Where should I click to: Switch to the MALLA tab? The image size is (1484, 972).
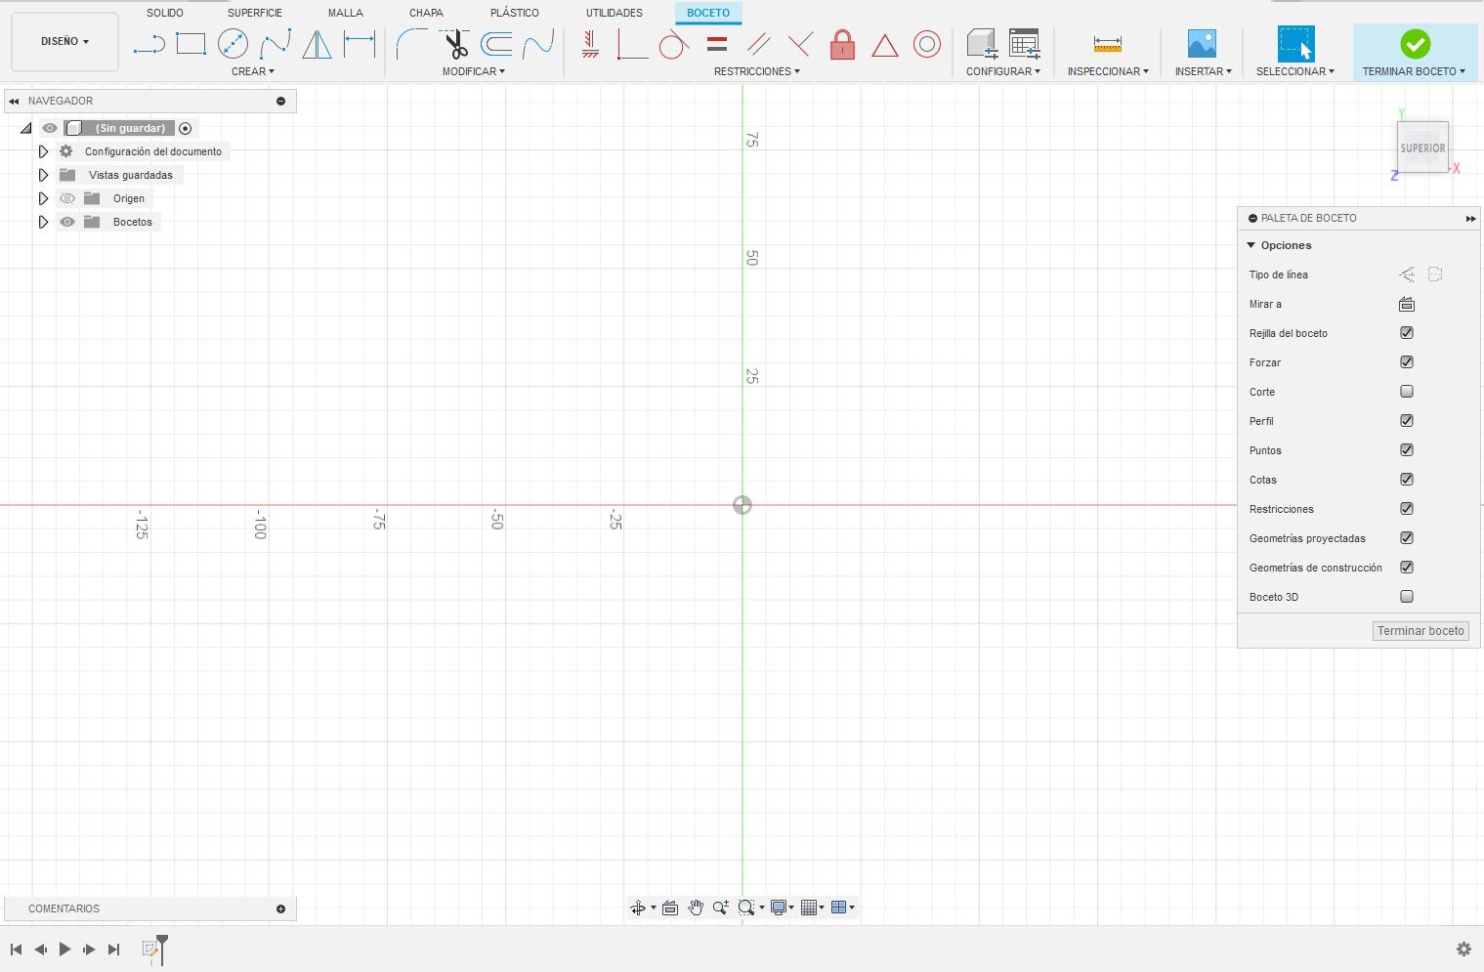(346, 13)
